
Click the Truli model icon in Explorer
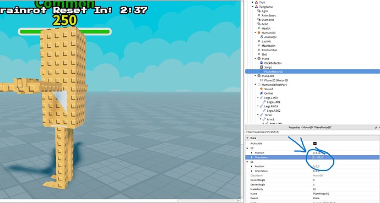pyautogui.click(x=257, y=2)
